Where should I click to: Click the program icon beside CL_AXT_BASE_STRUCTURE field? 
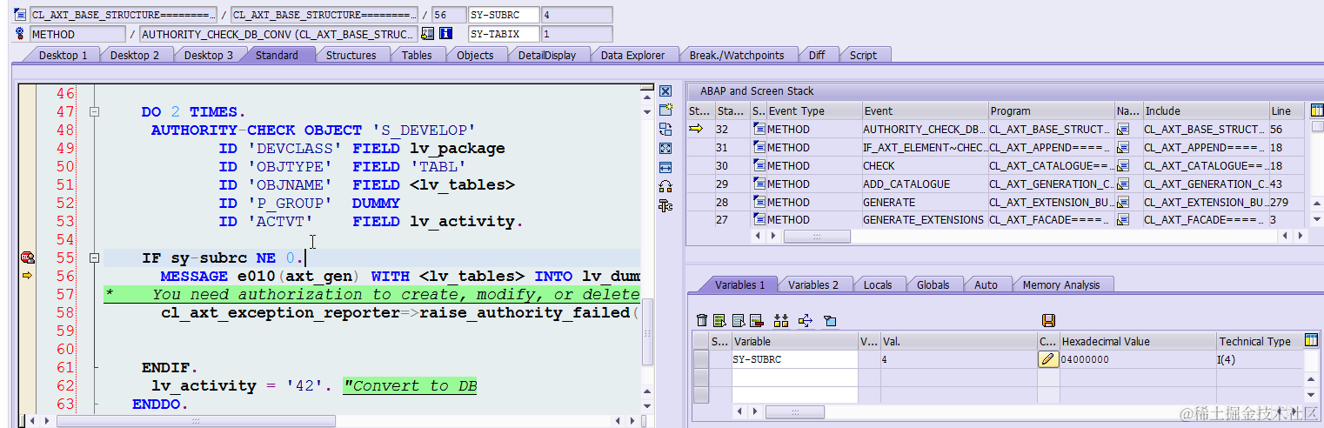[20, 15]
